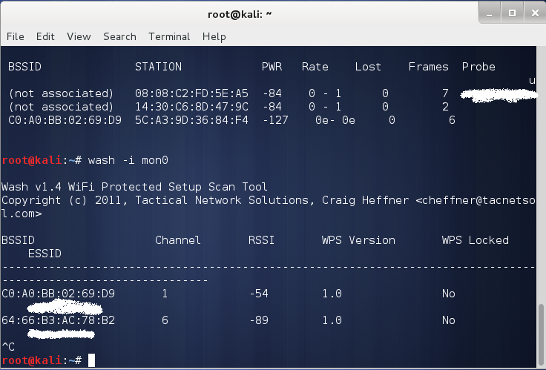Image resolution: width=546 pixels, height=370 pixels.
Task: Select station MAC 08:08:C2:FD:5E:A5
Action: pyautogui.click(x=191, y=93)
